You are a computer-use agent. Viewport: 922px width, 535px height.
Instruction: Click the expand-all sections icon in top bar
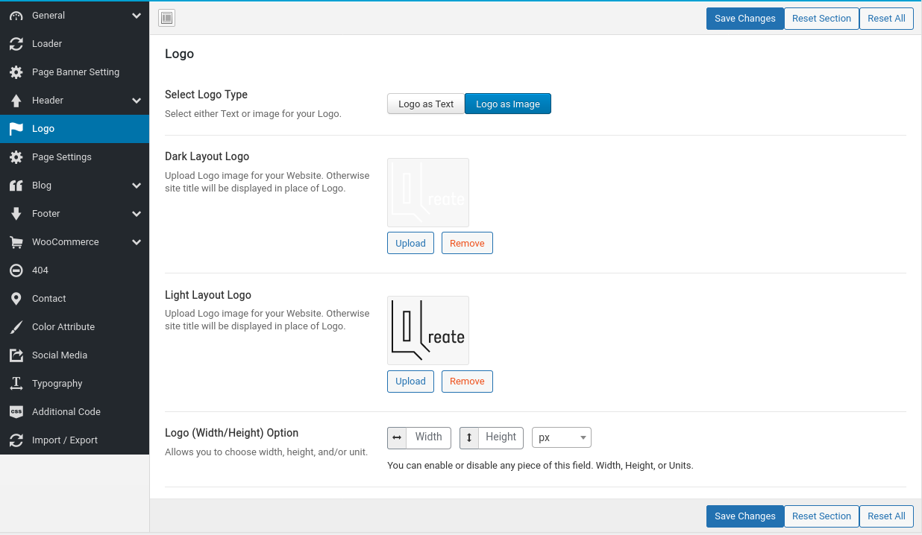pyautogui.click(x=166, y=18)
